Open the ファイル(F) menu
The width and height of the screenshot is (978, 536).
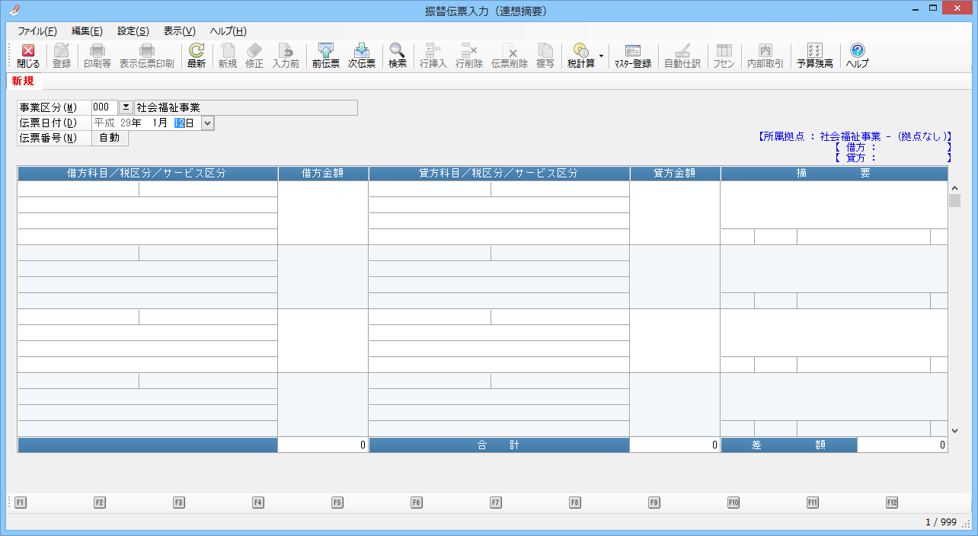[37, 31]
